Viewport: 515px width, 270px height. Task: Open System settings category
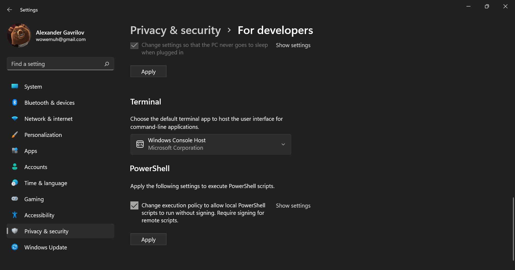click(x=61, y=87)
